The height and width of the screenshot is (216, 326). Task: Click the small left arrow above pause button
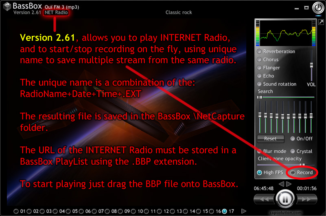(x=281, y=184)
